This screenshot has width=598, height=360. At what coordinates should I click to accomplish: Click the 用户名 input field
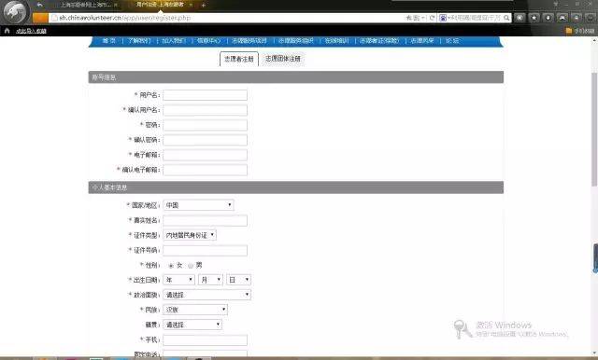206,95
